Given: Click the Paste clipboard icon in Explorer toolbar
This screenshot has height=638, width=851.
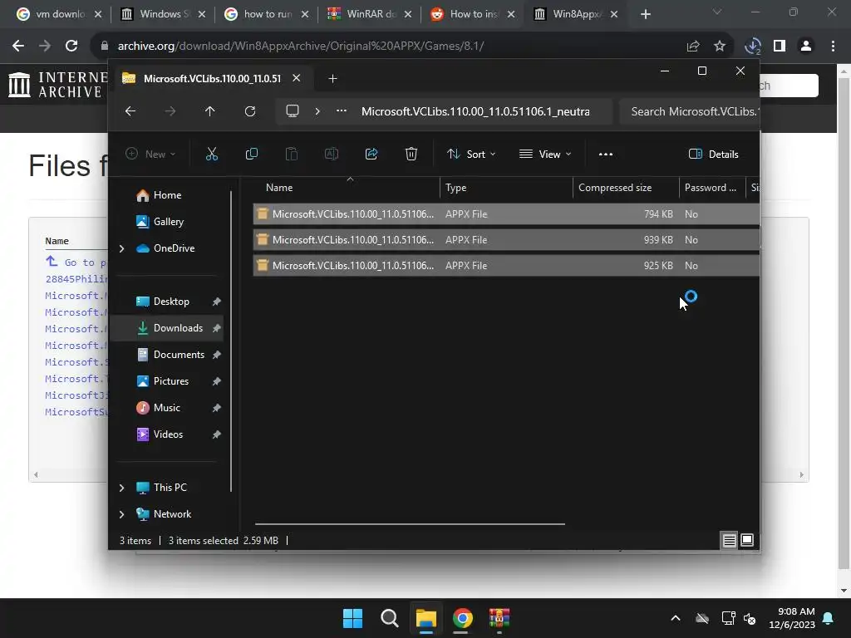Looking at the screenshot, I should (x=292, y=154).
